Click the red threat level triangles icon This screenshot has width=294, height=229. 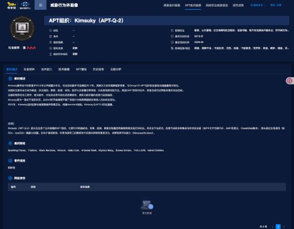pyautogui.click(x=31, y=48)
